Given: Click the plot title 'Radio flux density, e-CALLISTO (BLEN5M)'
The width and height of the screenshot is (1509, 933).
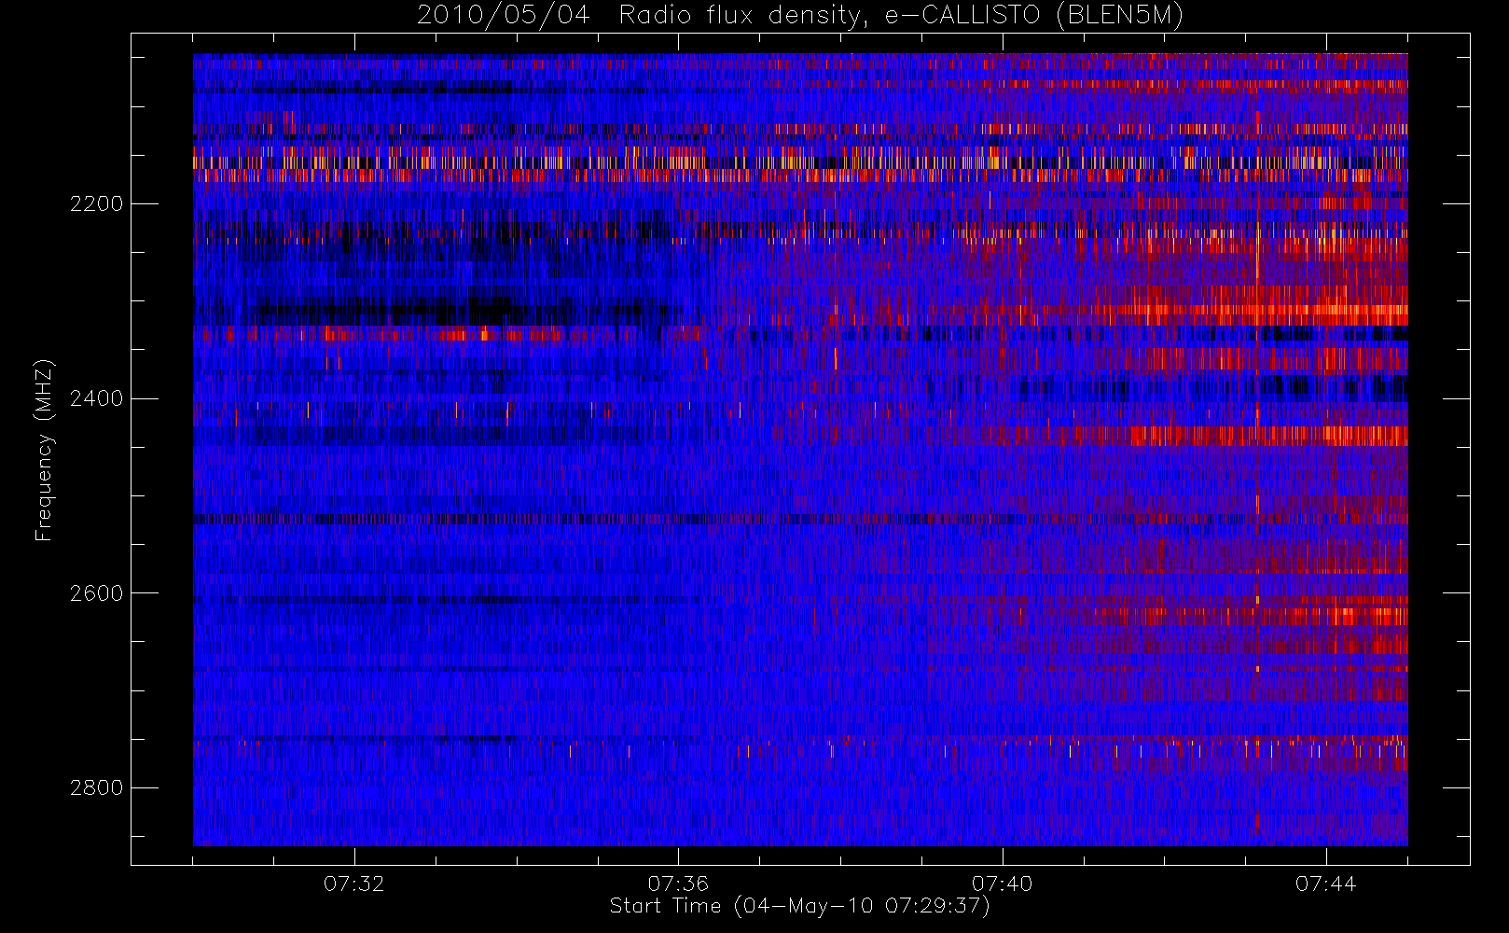Looking at the screenshot, I should (901, 16).
